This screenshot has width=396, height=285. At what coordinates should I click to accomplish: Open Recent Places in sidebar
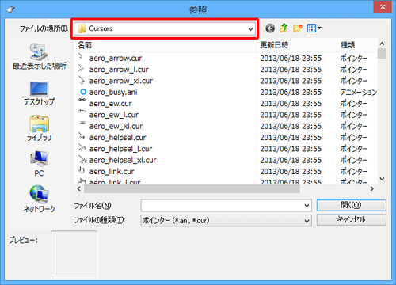click(x=39, y=56)
